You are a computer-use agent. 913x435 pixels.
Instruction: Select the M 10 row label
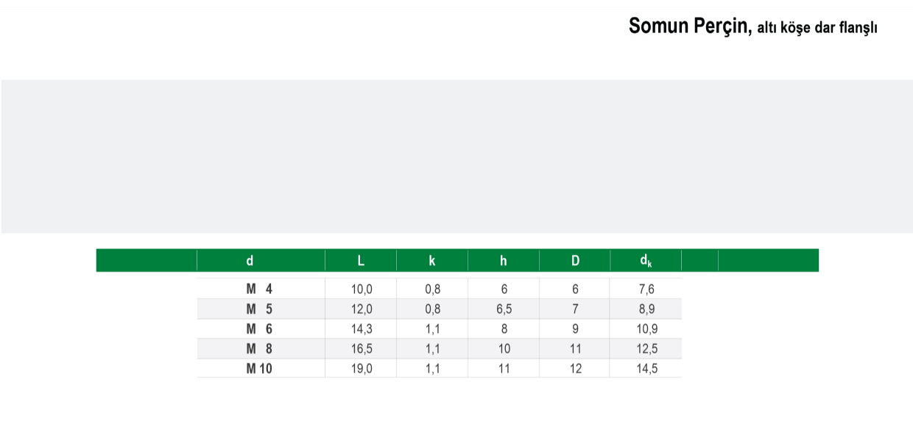click(x=261, y=369)
